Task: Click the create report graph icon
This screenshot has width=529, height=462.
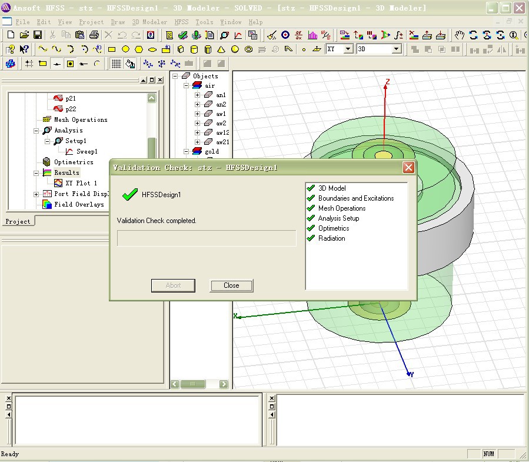Action: tap(238, 35)
